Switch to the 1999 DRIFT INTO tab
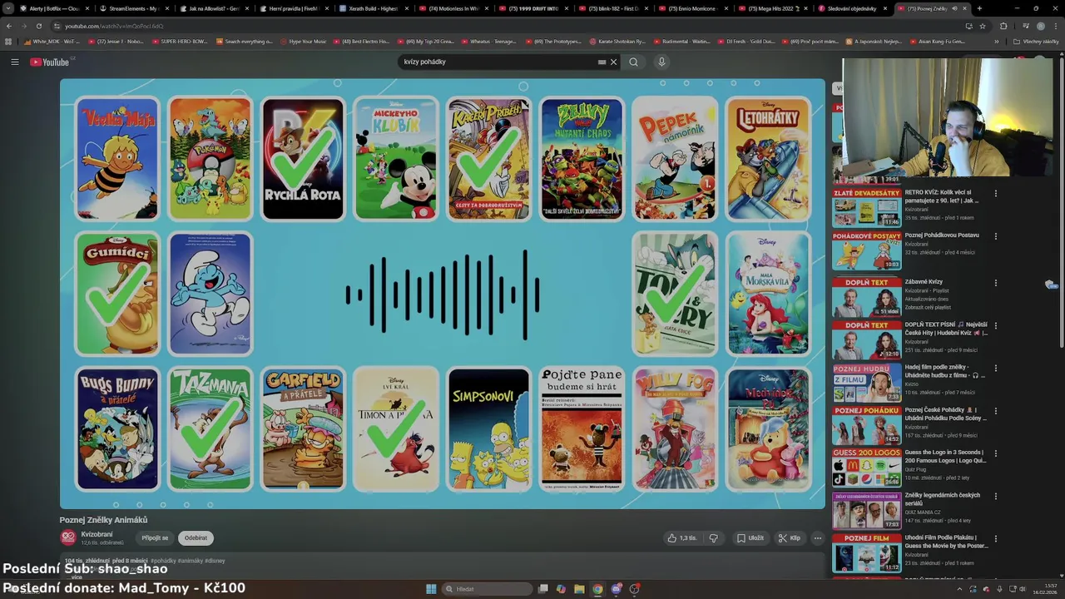1065x599 pixels. click(x=533, y=8)
